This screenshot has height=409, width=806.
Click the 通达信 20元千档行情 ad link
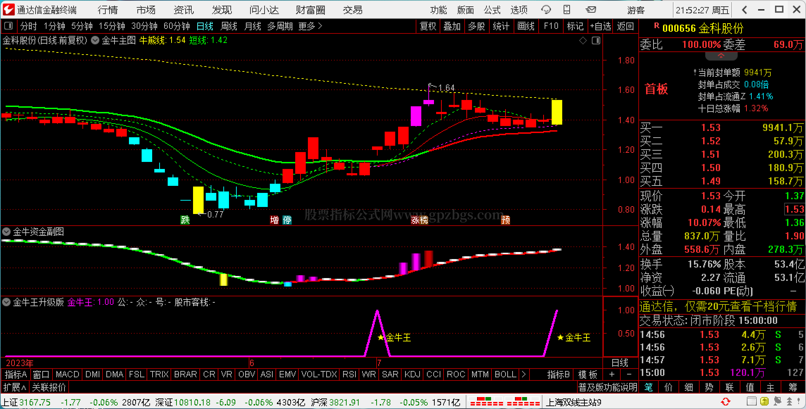click(x=719, y=307)
